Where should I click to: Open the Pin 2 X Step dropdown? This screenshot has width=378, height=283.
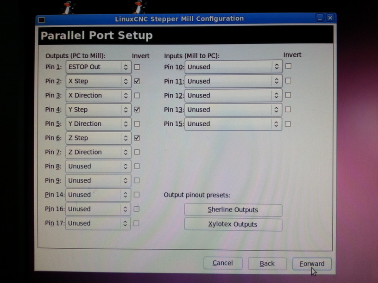98,81
